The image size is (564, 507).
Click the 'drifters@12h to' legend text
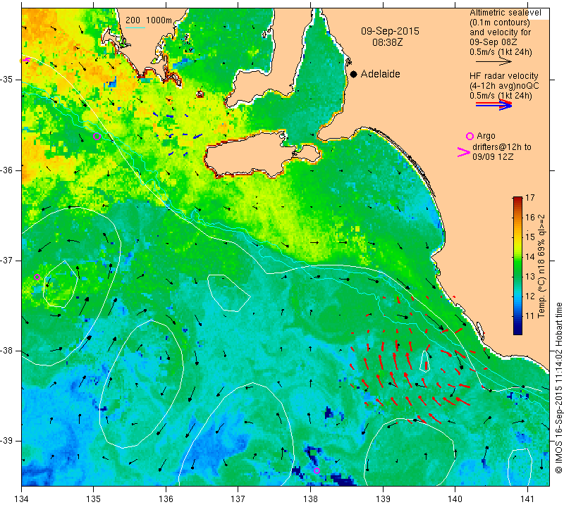coord(501,147)
